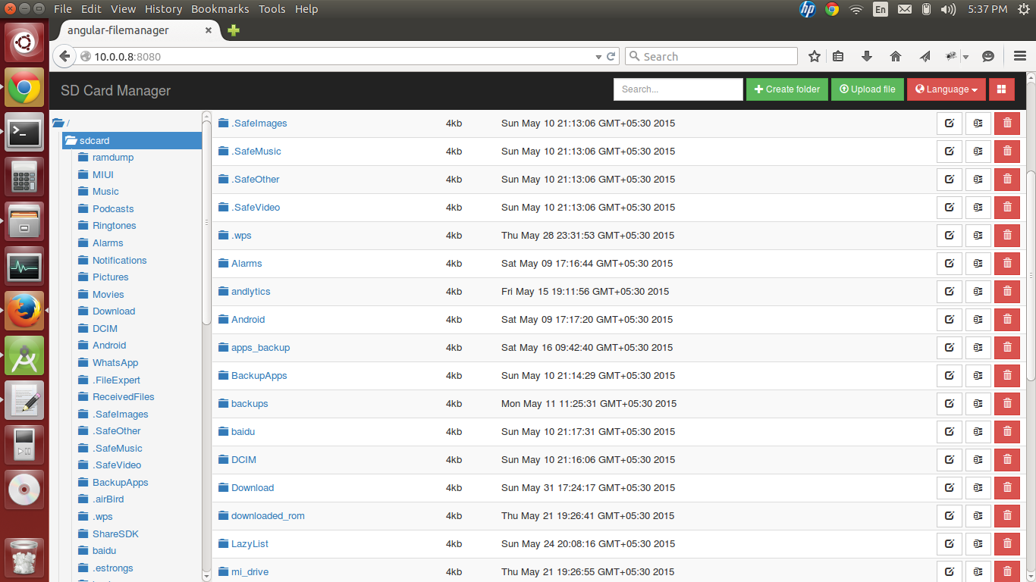1036x582 pixels.
Task: Click the Firefox search bar
Action: 711,57
